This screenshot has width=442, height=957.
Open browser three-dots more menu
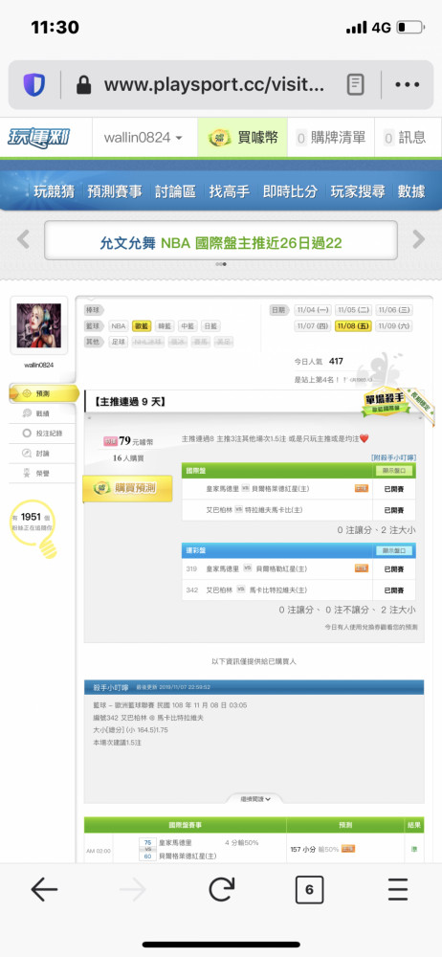407,85
